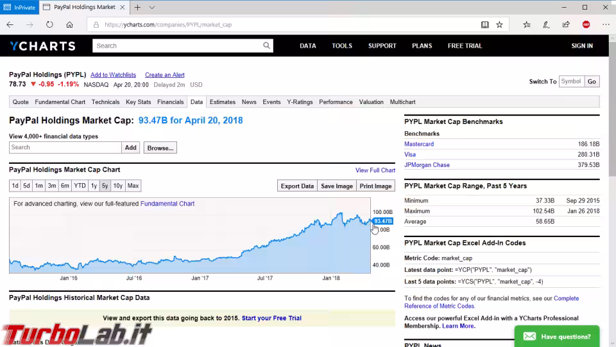Click the InPrivate badge icon
Viewport: 616px width, 347px height.
[x=7, y=7]
